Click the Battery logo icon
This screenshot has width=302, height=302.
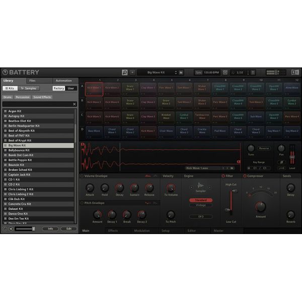click(5, 72)
